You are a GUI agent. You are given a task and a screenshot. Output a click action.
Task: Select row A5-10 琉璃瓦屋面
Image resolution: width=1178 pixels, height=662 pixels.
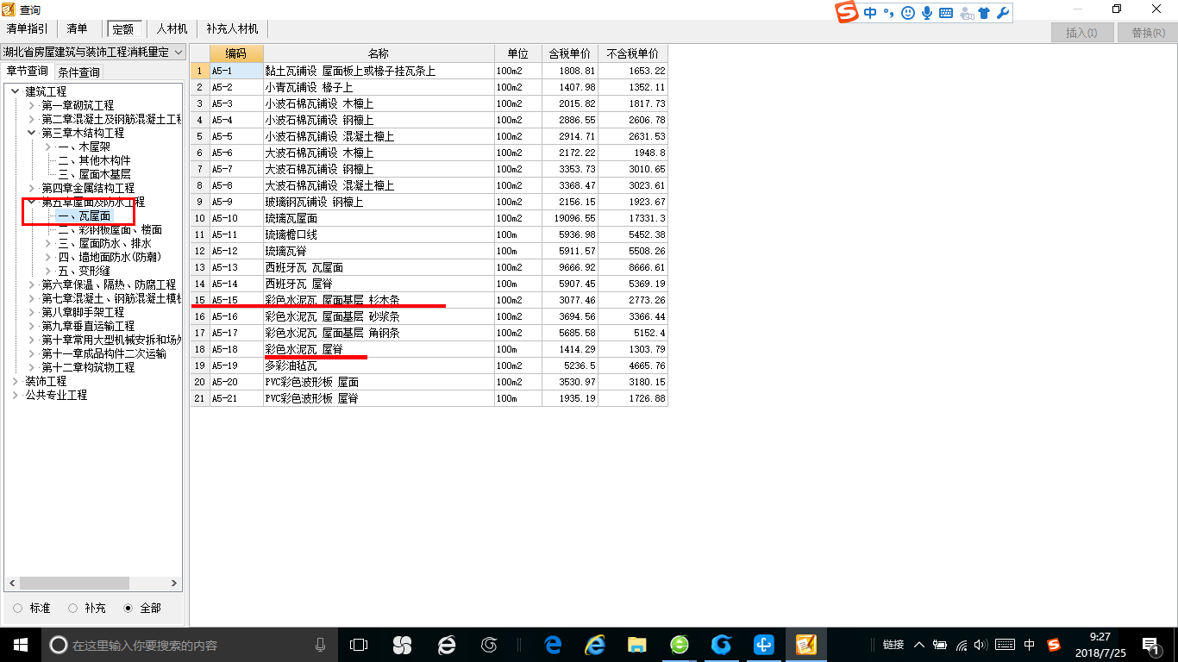pos(429,218)
